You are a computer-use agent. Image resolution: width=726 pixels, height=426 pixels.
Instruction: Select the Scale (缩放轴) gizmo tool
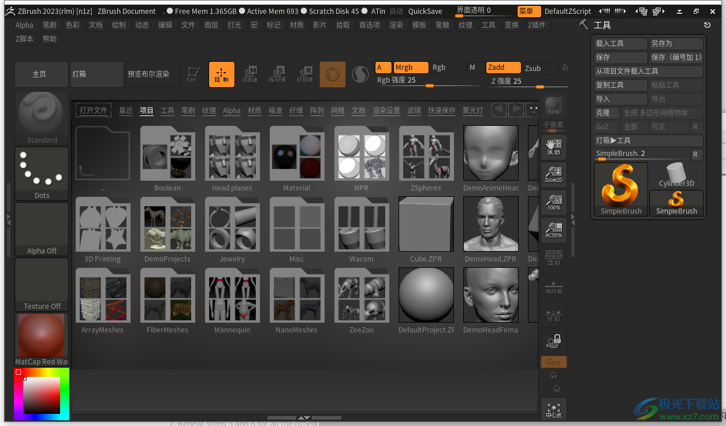click(x=277, y=74)
